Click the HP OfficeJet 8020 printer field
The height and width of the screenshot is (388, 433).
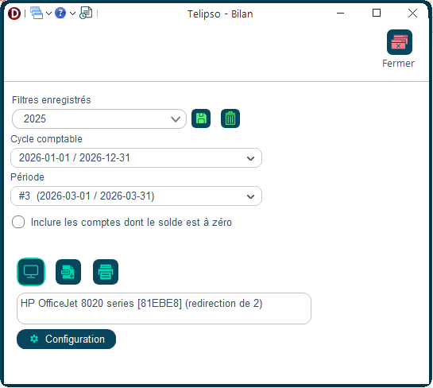point(164,308)
